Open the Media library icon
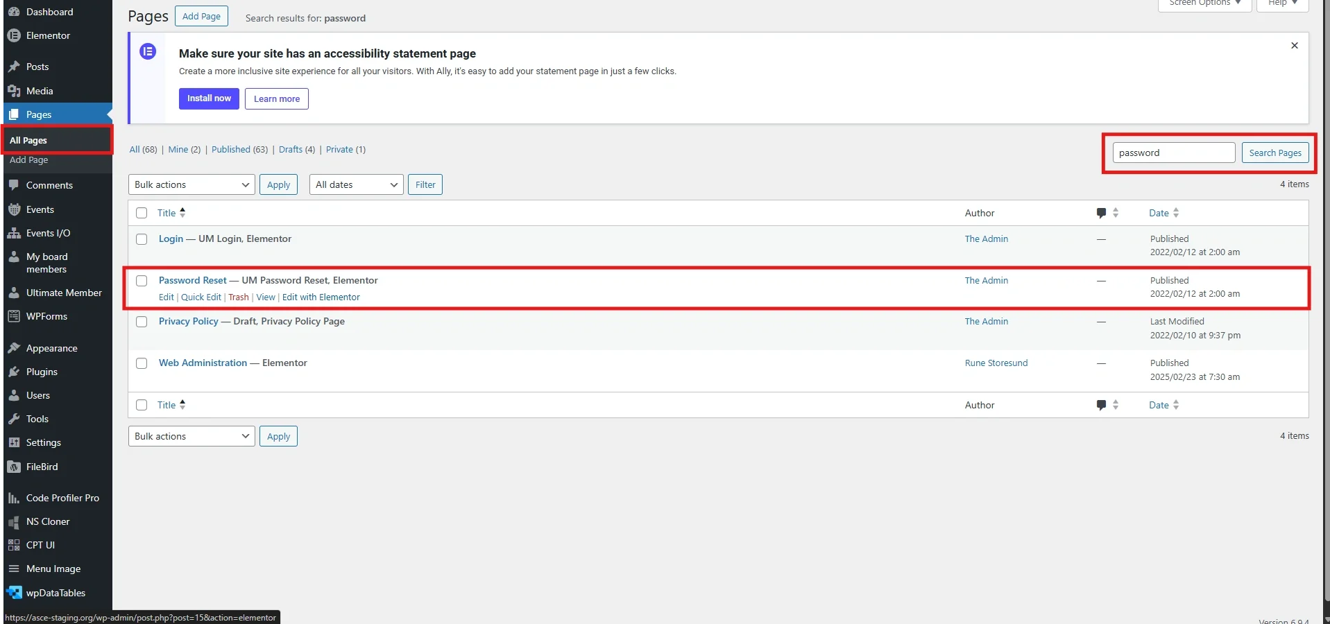This screenshot has width=1330, height=624. click(x=14, y=91)
